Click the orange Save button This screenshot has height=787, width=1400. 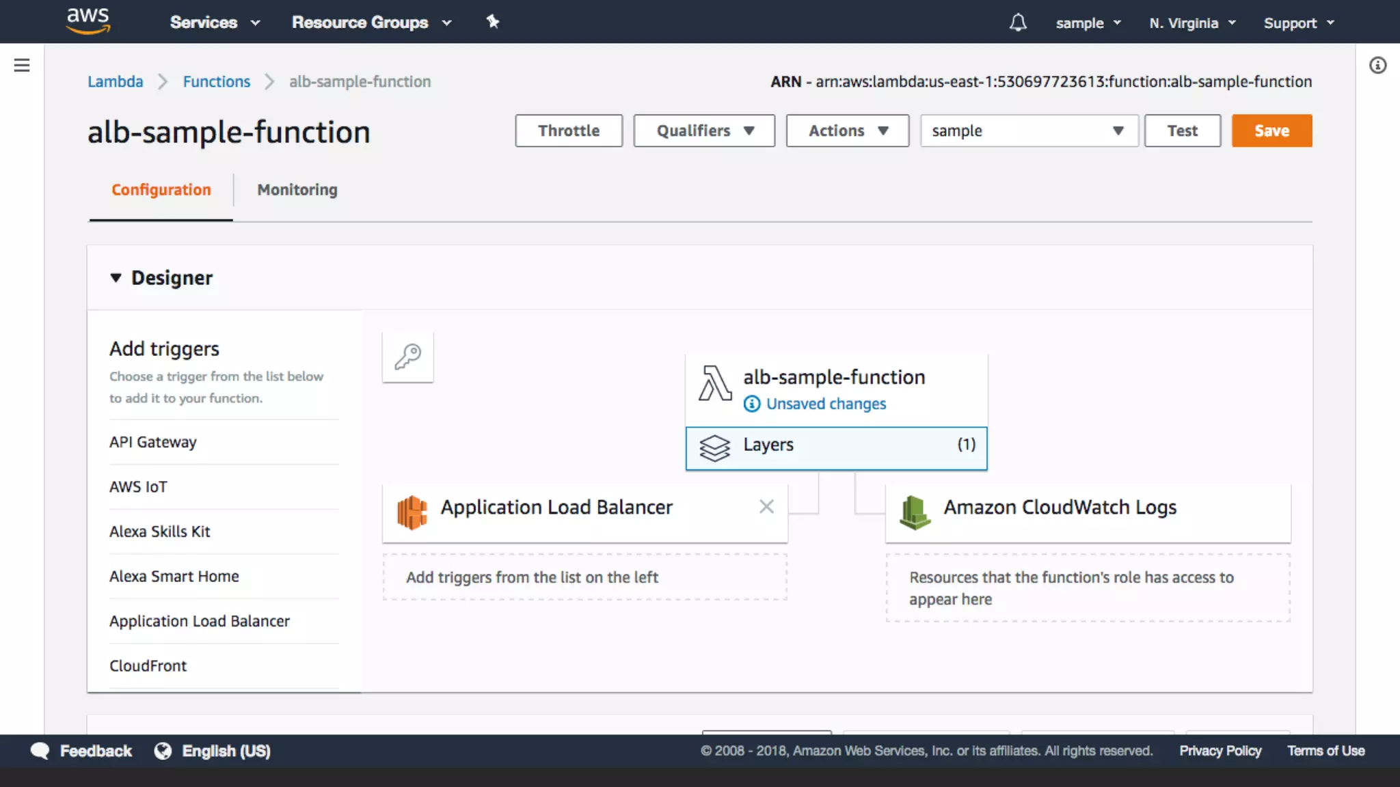coord(1271,130)
